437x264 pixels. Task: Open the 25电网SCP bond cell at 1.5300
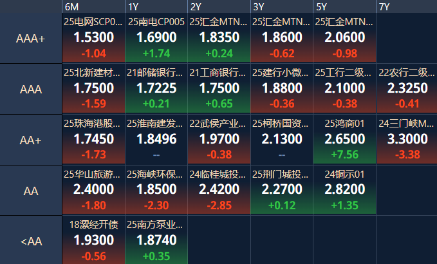coord(93,39)
